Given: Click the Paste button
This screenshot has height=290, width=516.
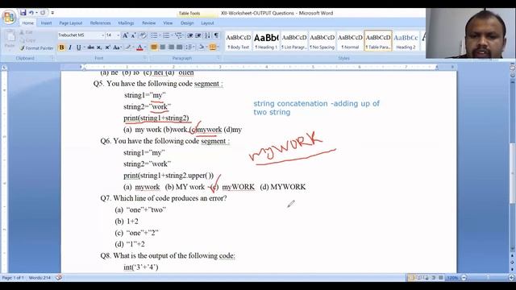Looking at the screenshot, I should (10, 39).
